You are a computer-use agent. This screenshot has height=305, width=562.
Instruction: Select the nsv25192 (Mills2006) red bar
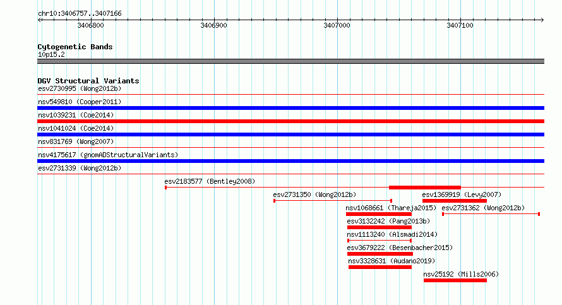(x=455, y=280)
